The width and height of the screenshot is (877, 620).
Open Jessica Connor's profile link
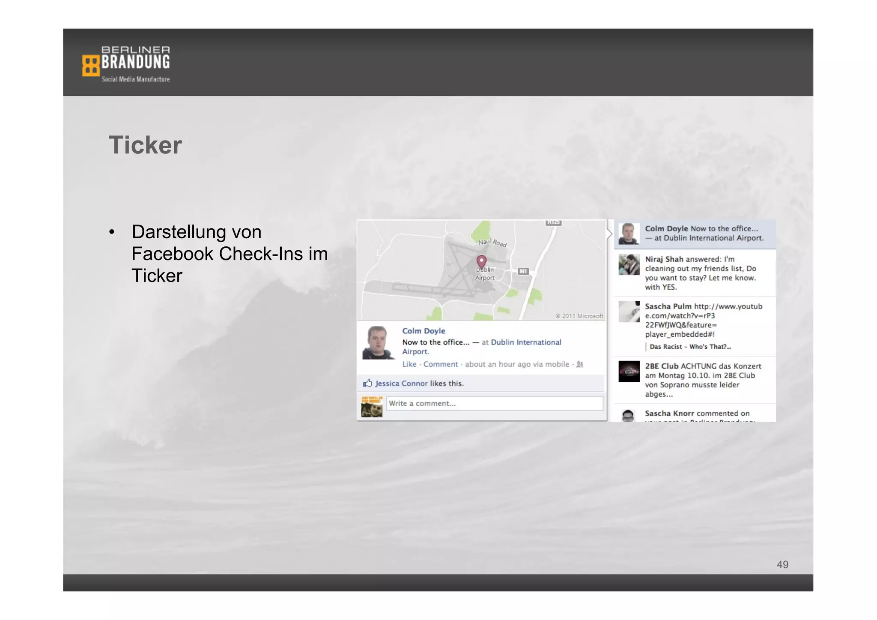coord(401,383)
